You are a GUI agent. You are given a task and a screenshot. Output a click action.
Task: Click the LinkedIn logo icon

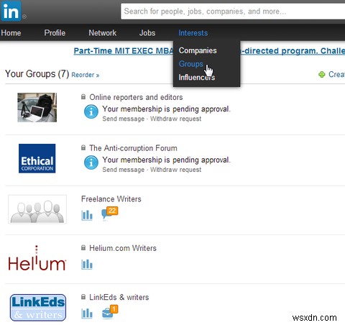(x=11, y=11)
